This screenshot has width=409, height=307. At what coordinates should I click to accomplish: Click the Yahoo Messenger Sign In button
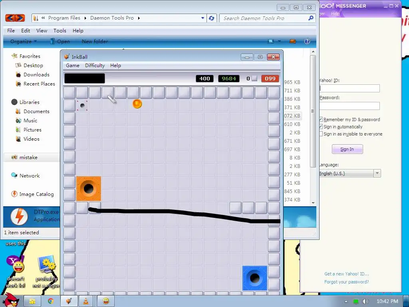347,149
